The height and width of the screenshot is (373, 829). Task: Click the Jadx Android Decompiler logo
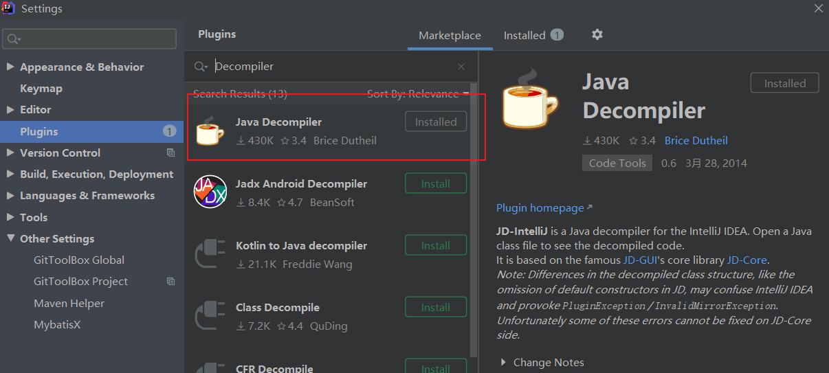pyautogui.click(x=210, y=192)
